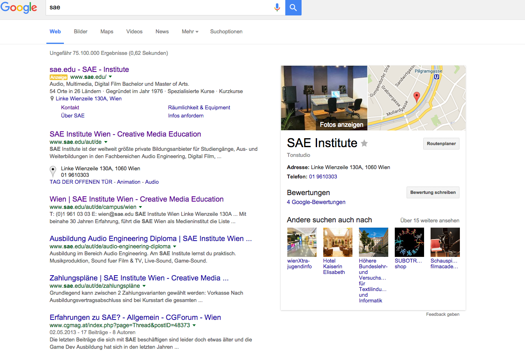
Task: Open the Kontakt sitelink
Action: 70,108
